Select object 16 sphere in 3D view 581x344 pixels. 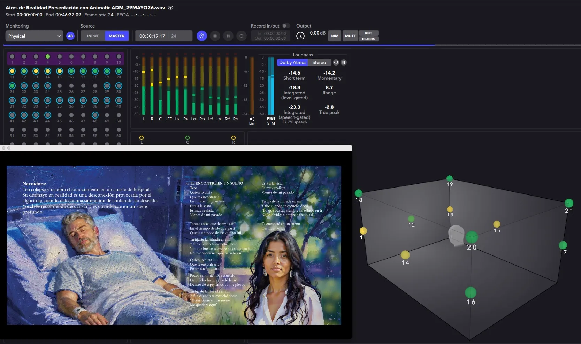point(471,292)
